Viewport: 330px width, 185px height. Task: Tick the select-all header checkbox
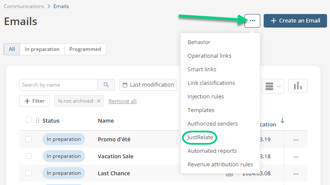click(28, 120)
